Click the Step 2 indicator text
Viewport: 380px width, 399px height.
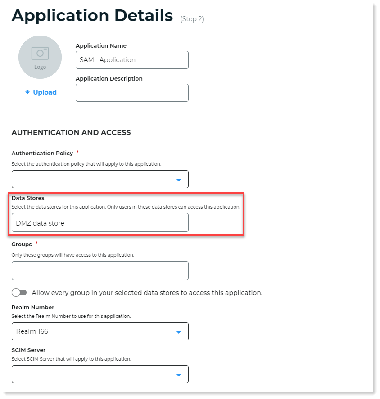[x=192, y=19]
